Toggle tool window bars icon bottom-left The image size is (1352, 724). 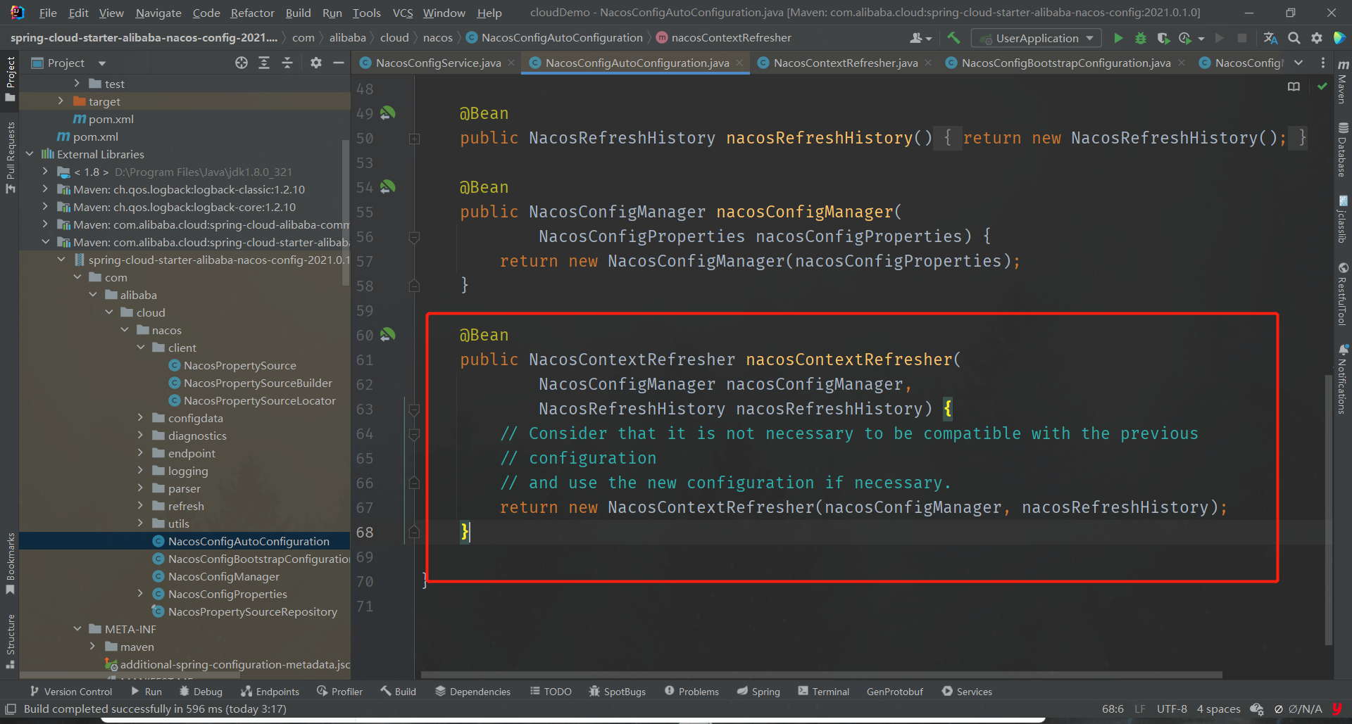[x=10, y=709]
